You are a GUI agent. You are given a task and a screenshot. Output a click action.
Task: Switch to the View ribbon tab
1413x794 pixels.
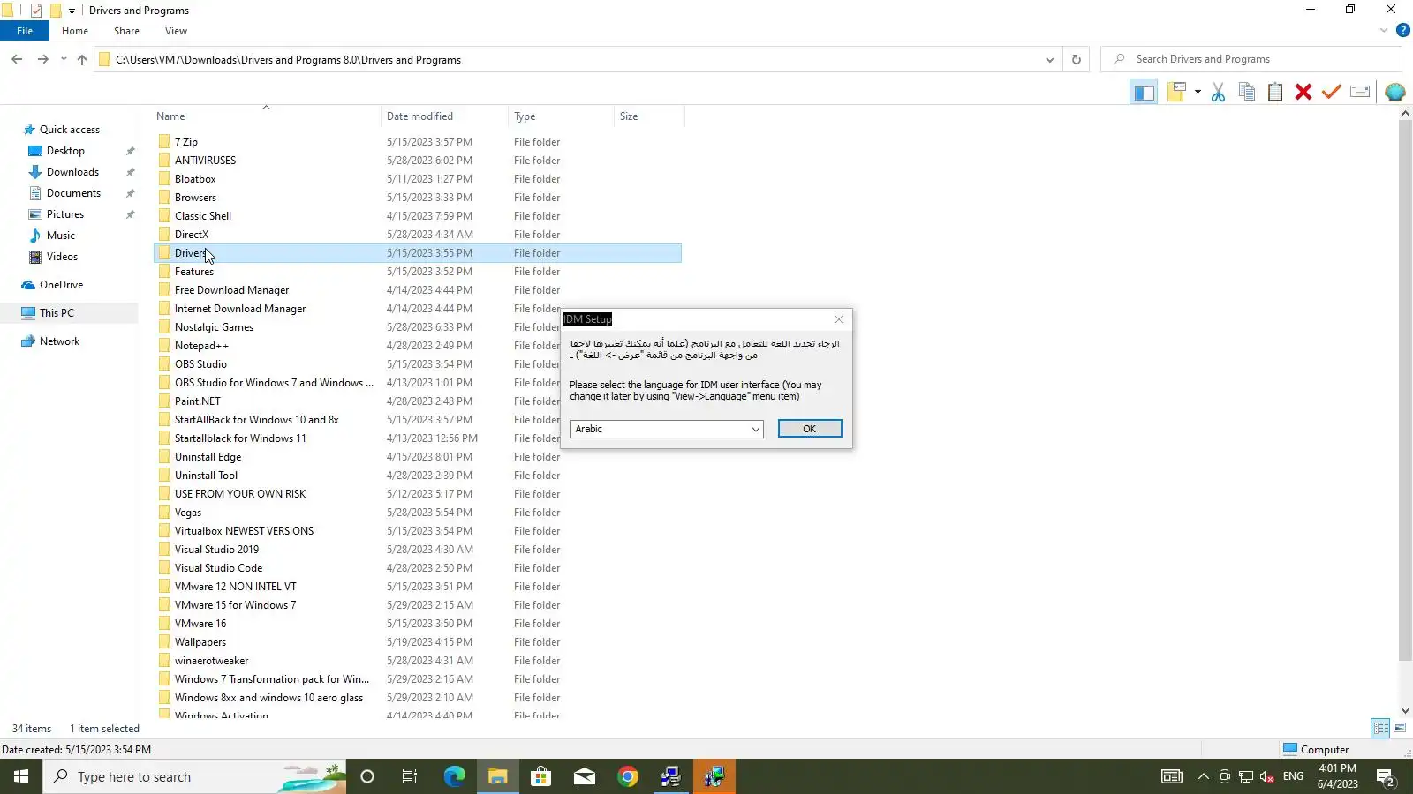click(176, 31)
